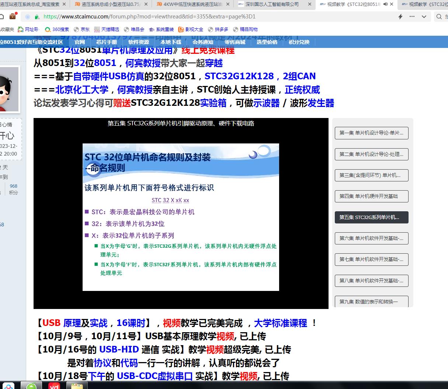Open the 官网 forum nav item

point(80,42)
